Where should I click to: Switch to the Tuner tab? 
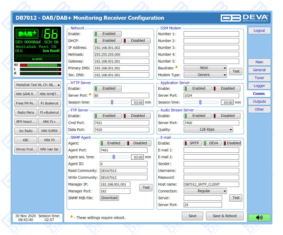[259, 78]
